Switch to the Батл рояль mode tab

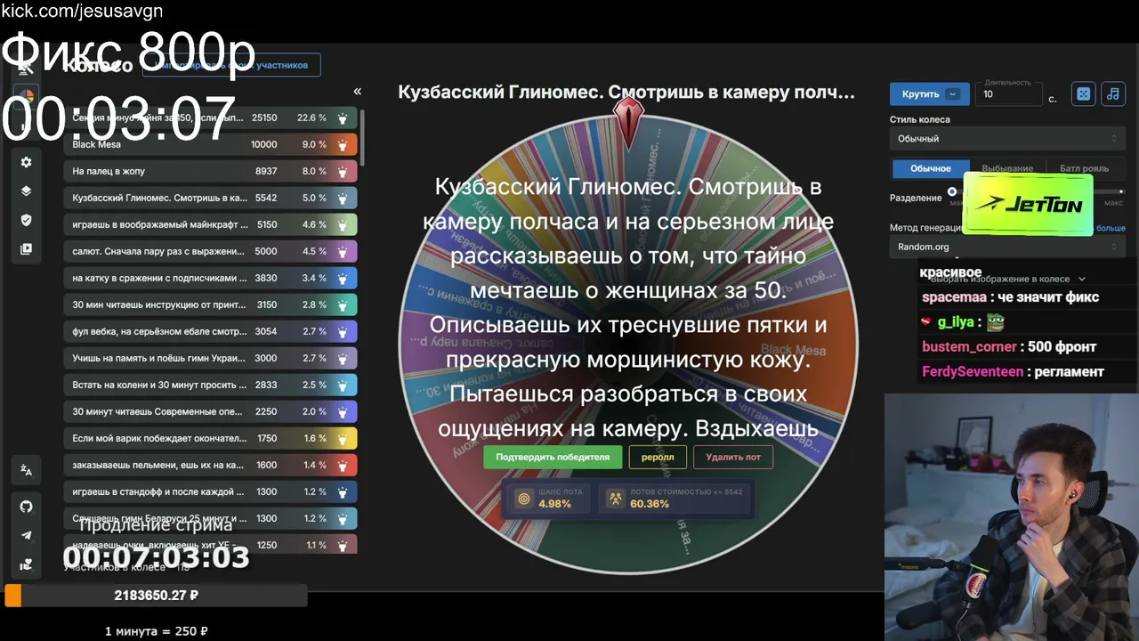pyautogui.click(x=1084, y=168)
